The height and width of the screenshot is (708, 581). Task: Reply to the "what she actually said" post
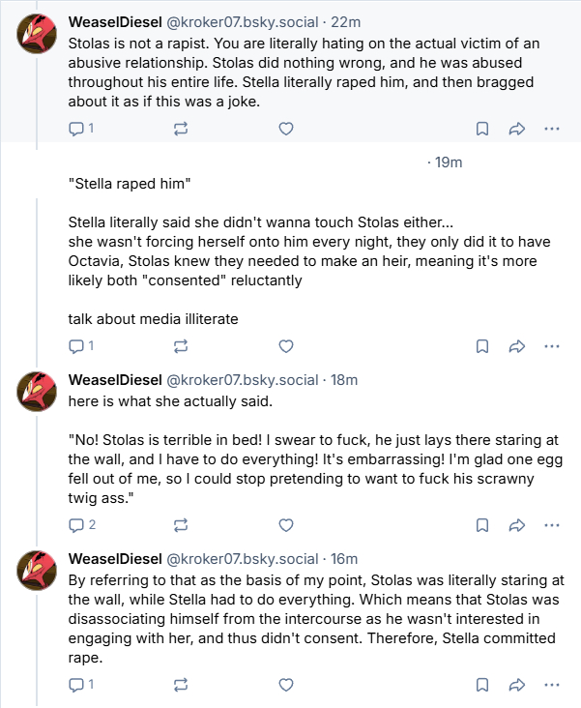[81, 525]
